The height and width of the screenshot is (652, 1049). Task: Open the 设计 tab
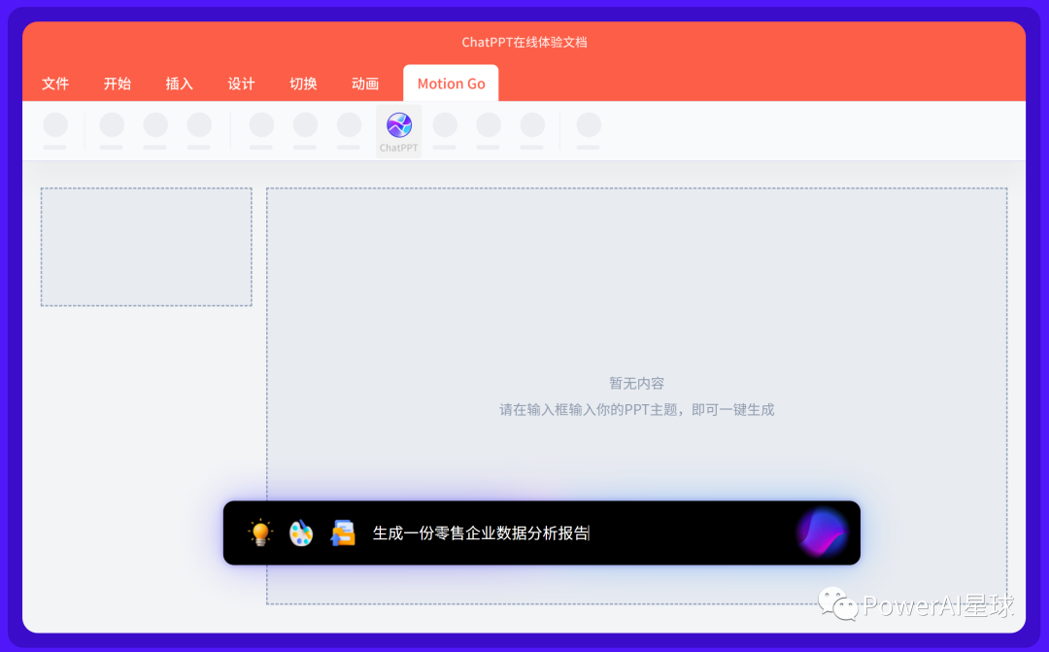(x=241, y=84)
